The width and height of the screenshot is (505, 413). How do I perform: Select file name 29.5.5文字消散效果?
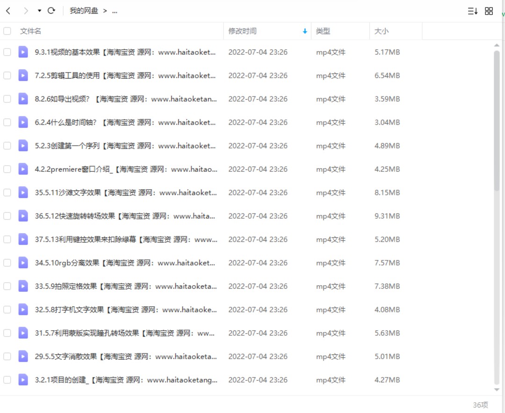pos(126,356)
